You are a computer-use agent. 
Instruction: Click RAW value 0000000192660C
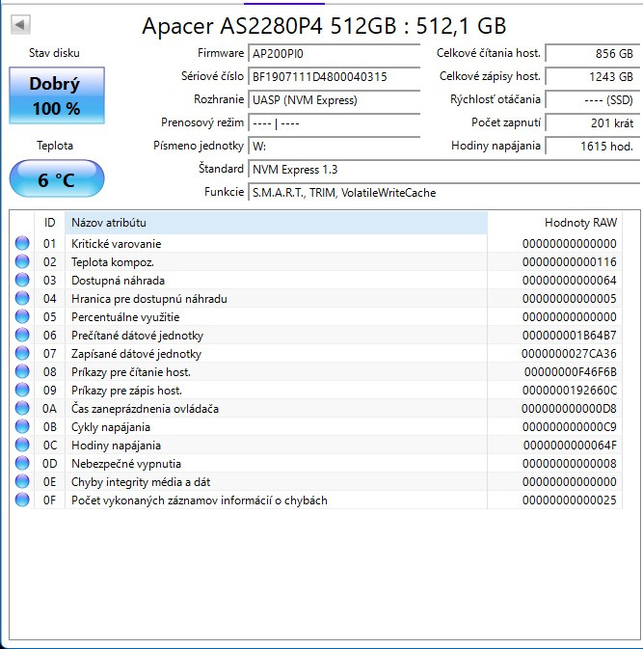[x=570, y=391]
